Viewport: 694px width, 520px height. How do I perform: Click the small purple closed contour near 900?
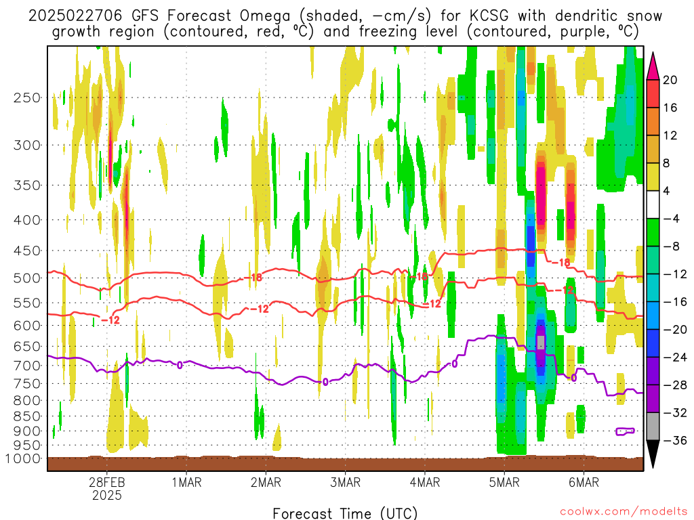pyautogui.click(x=625, y=431)
